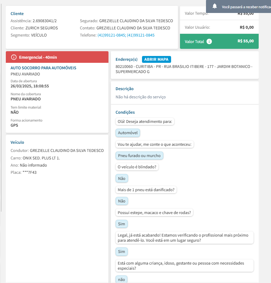This screenshot has height=283, width=271.
Task: Open the map with ABRIR MAPA
Action: pyautogui.click(x=156, y=59)
